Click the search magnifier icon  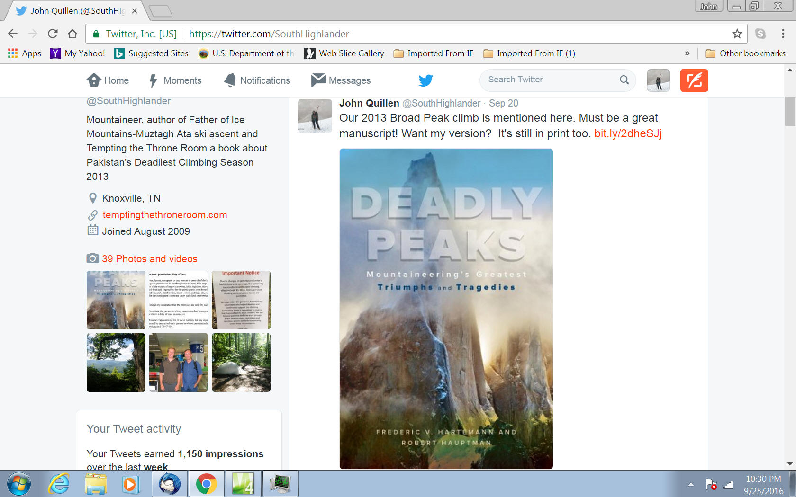point(624,80)
